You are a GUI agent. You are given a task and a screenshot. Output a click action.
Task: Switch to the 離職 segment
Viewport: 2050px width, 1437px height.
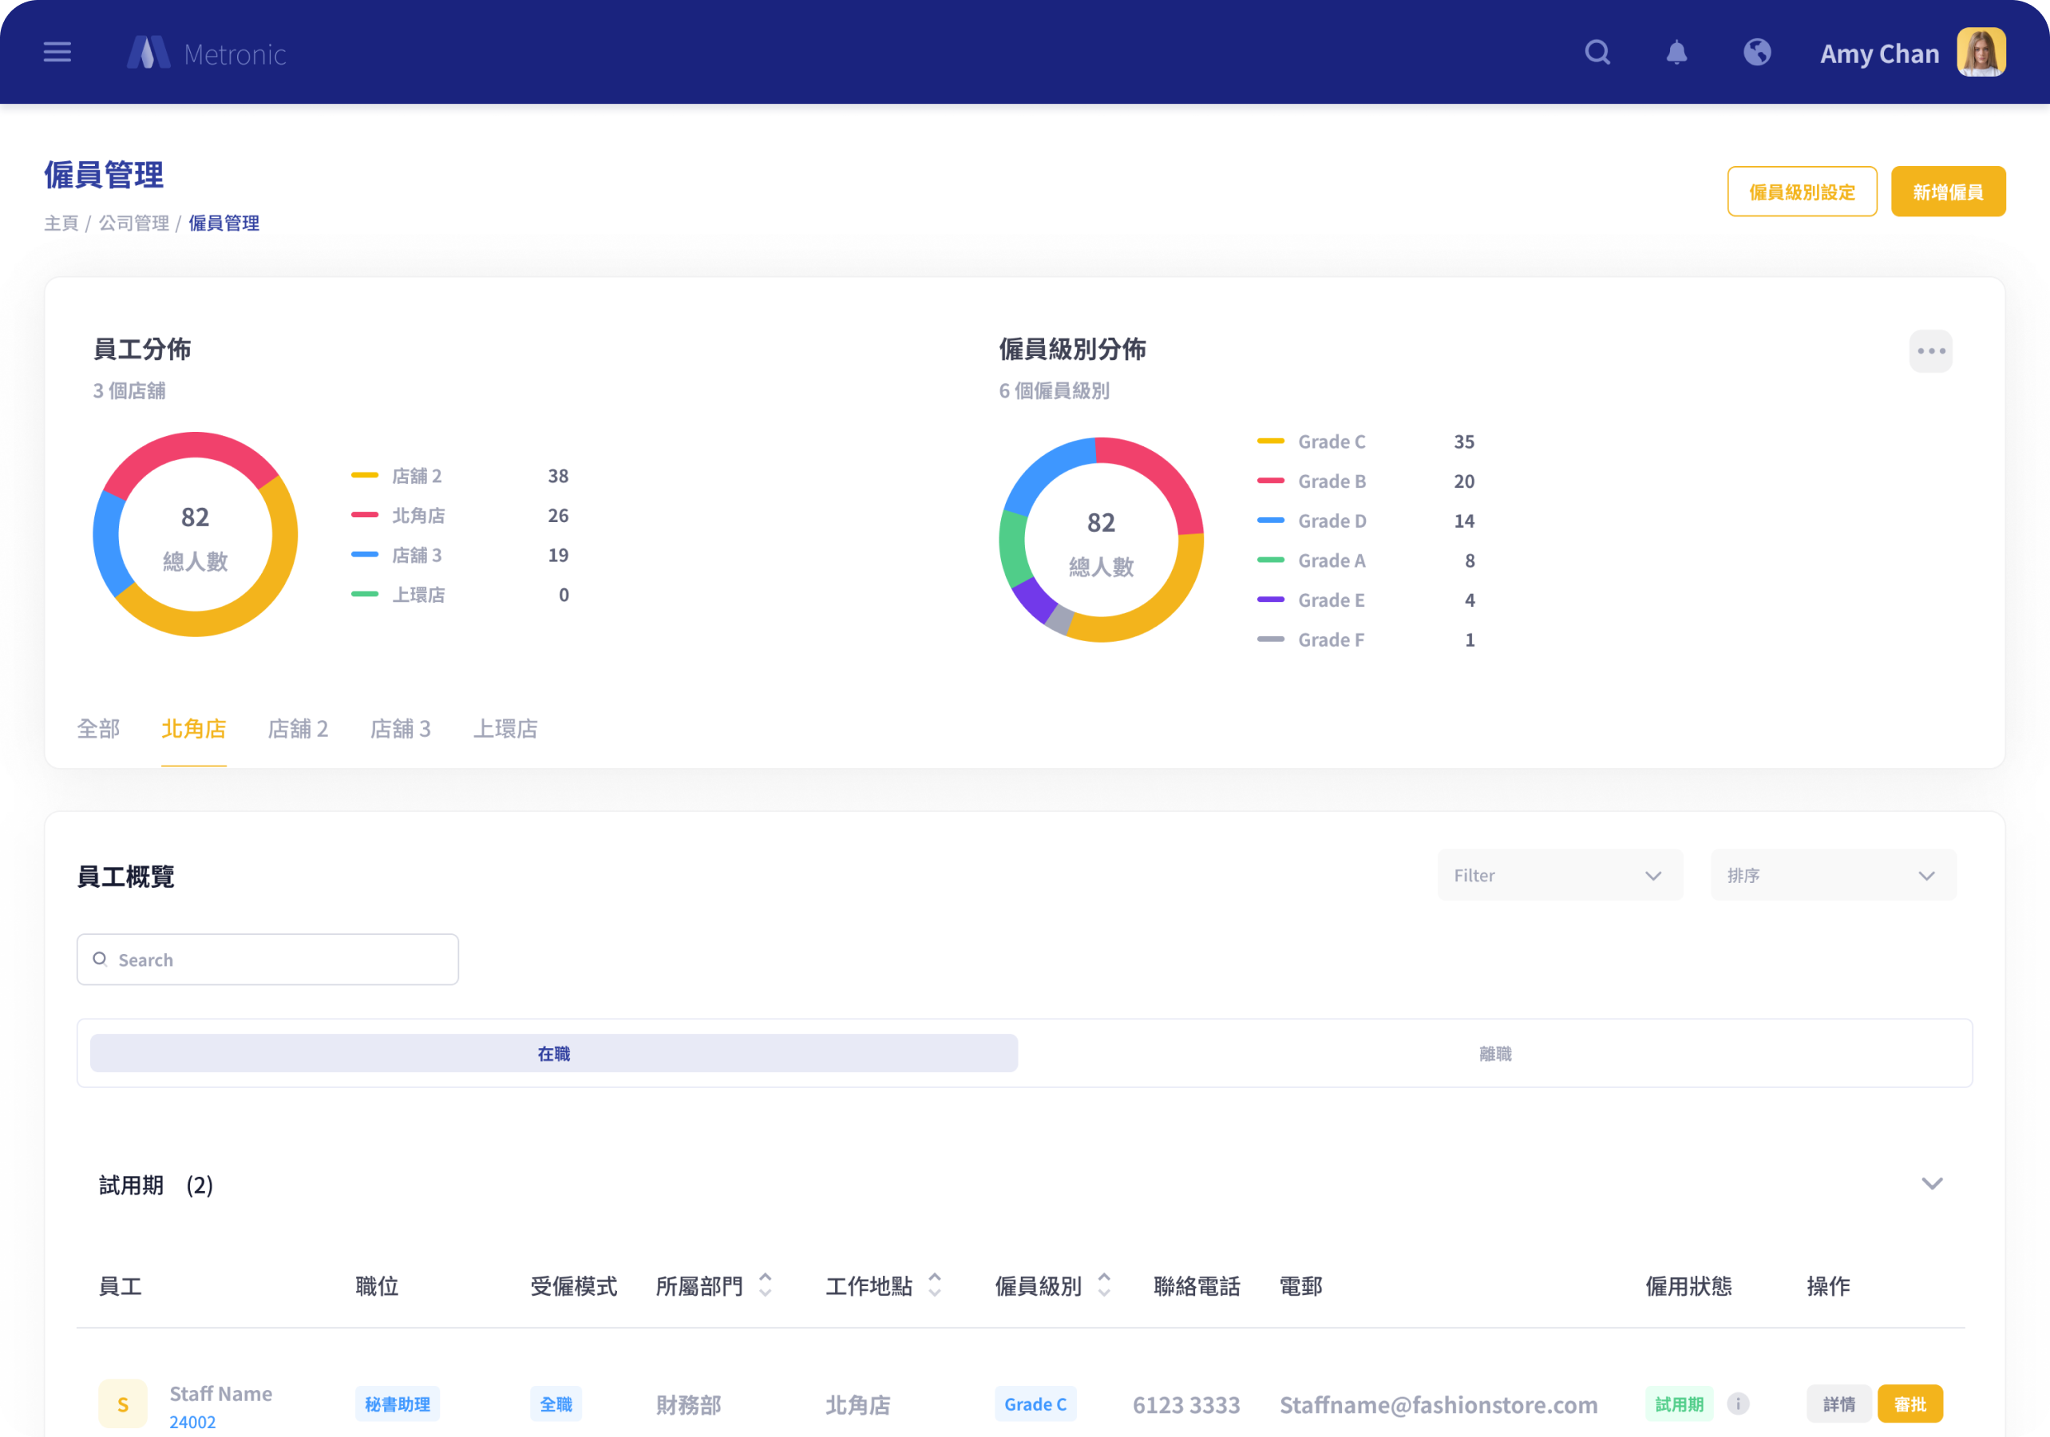click(x=1494, y=1053)
